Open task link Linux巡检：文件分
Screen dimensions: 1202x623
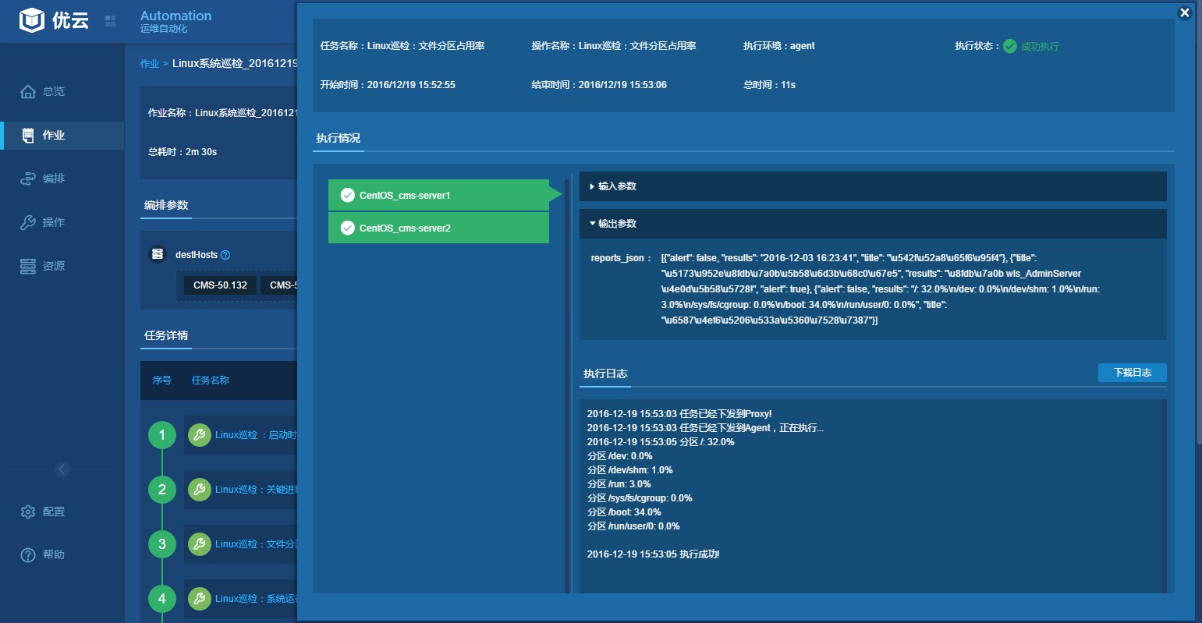tap(256, 544)
